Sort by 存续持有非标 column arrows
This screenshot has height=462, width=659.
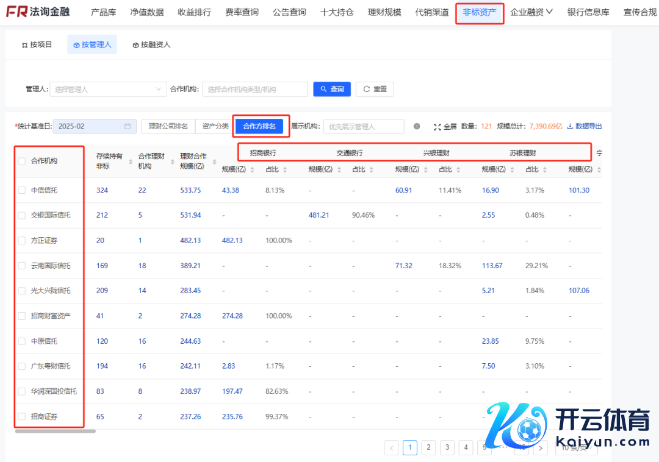pos(130,161)
